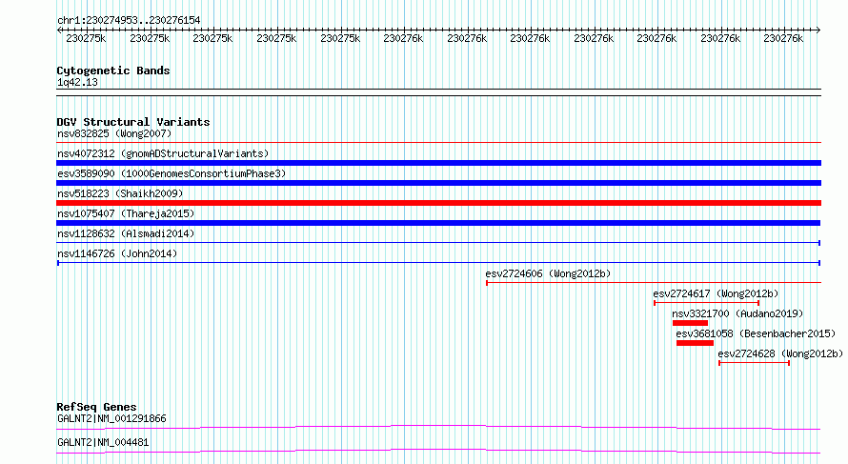The height and width of the screenshot is (464, 848).
Task: Click the thin red line under esv2724617
Action: pyautogui.click(x=706, y=303)
